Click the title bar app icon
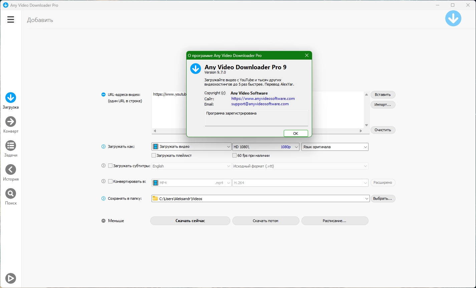This screenshot has width=476, height=288. point(6,5)
